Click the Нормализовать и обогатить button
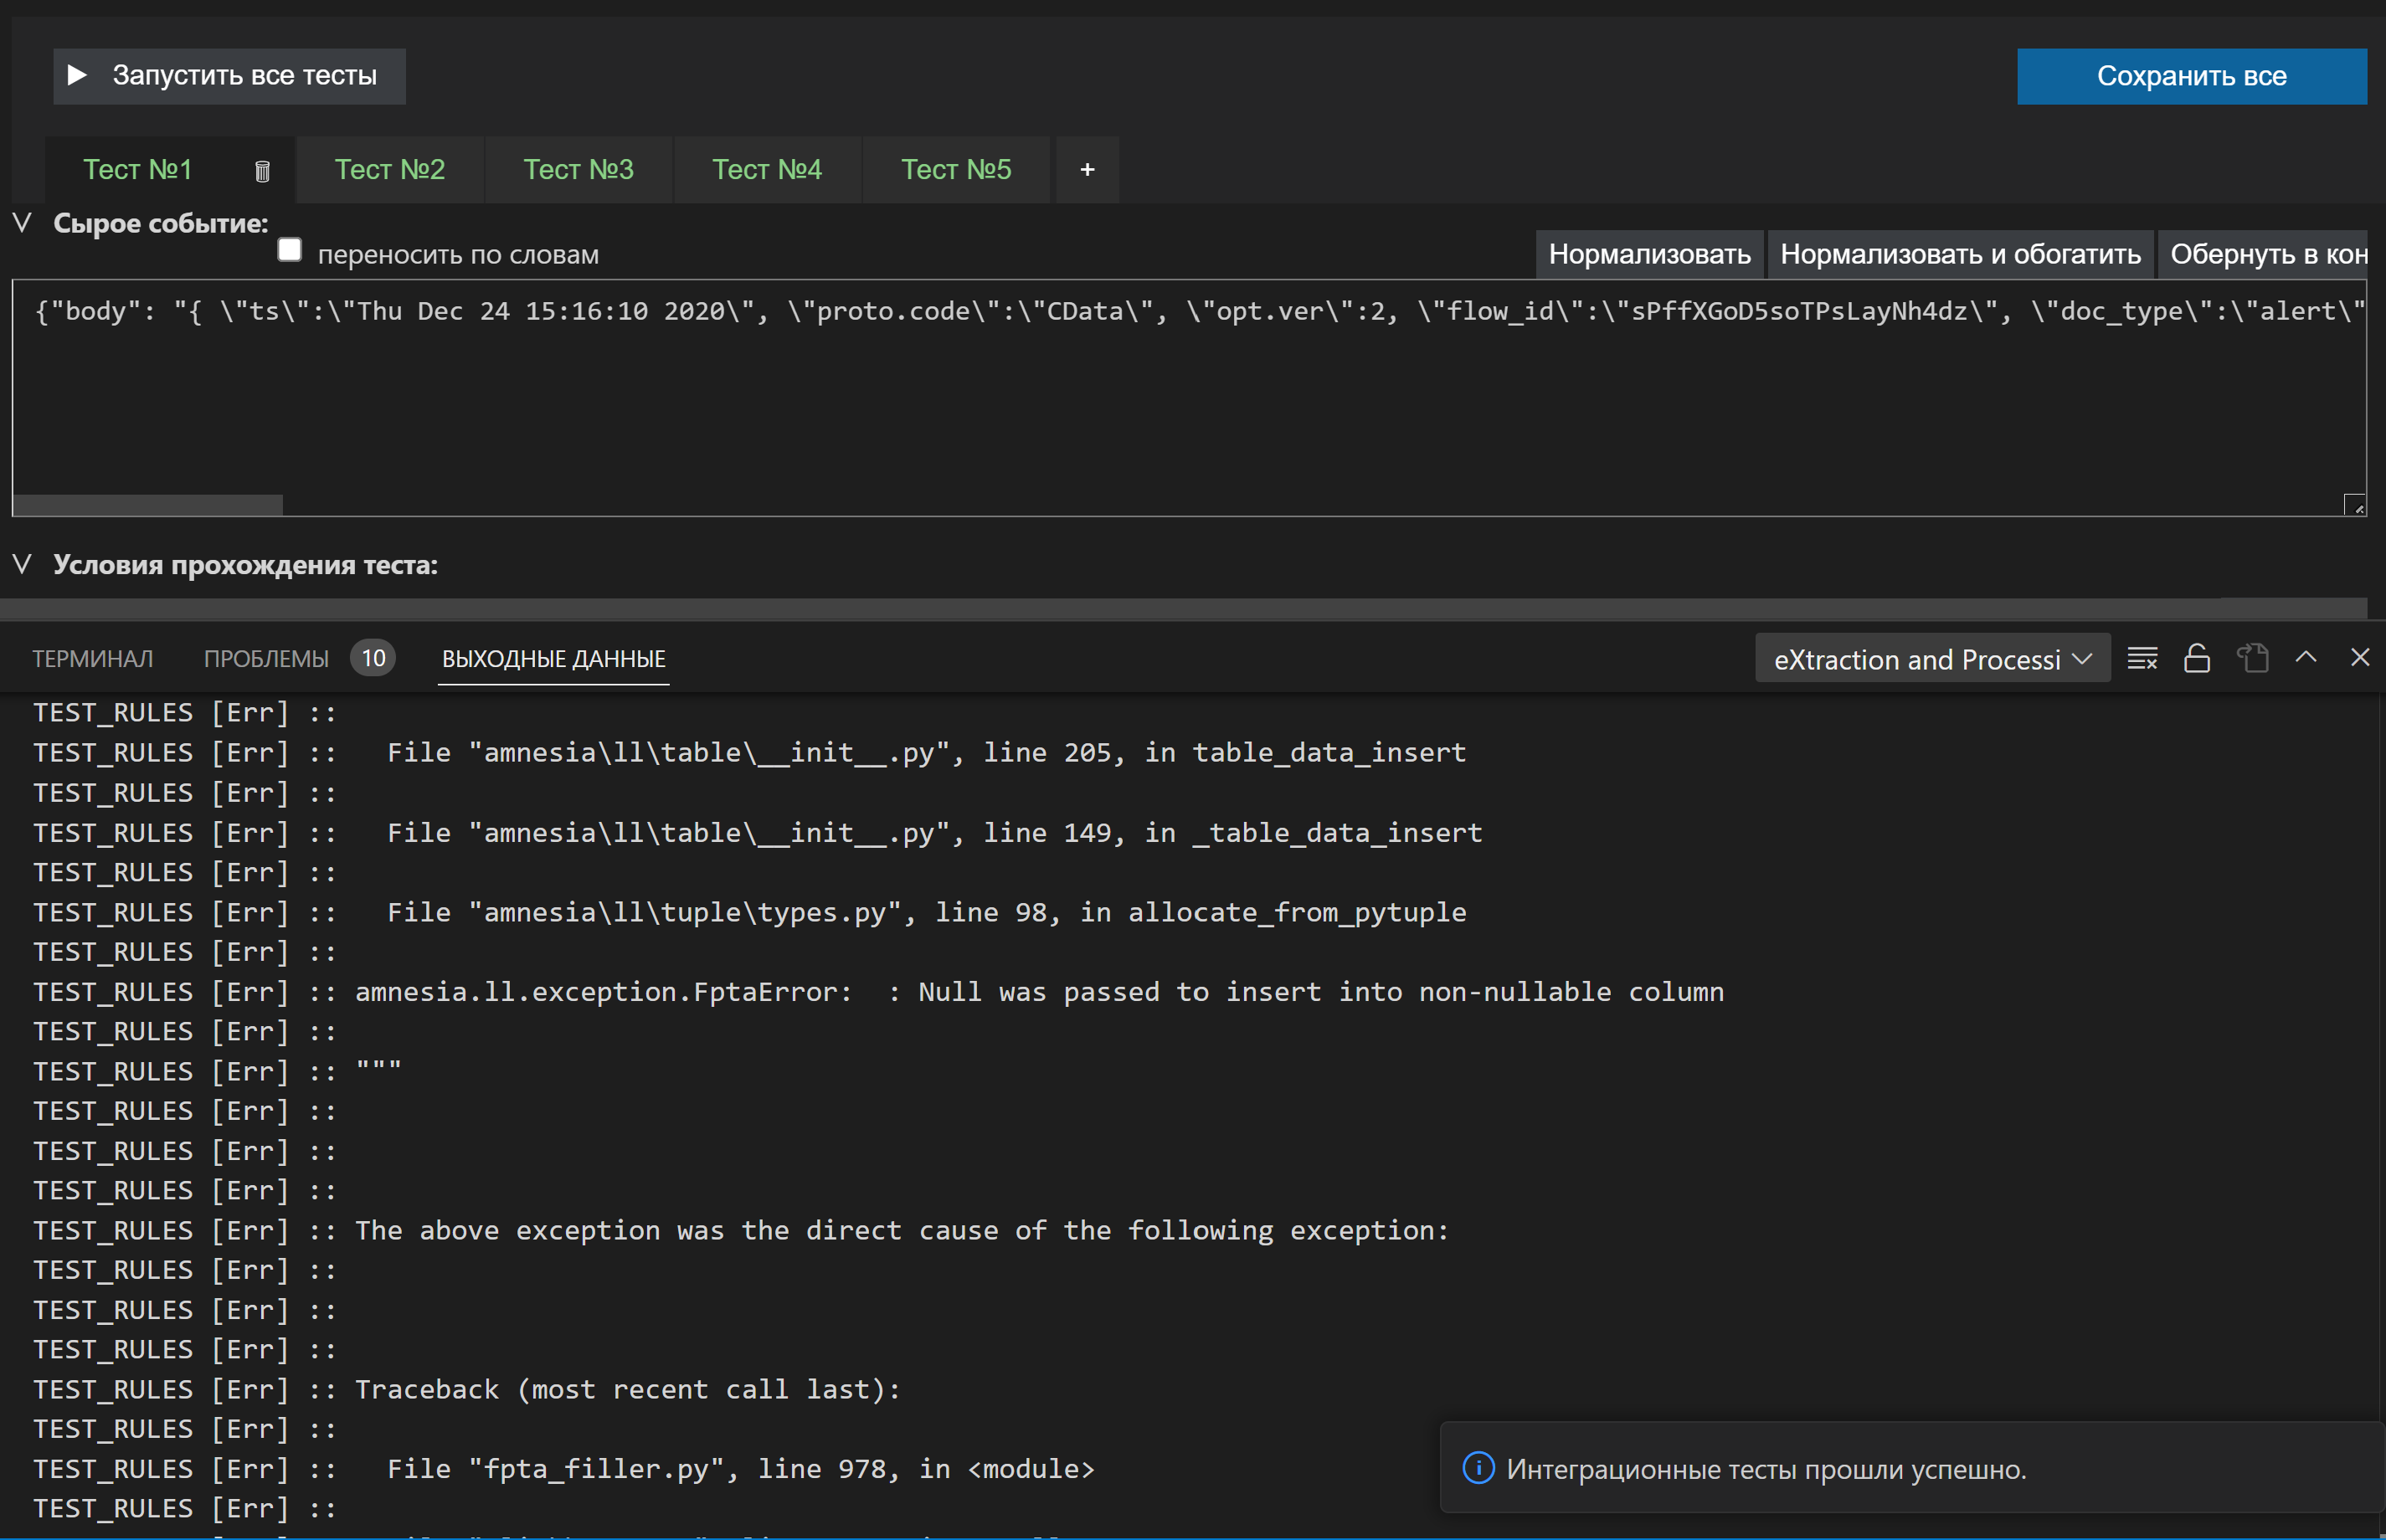 click(1959, 254)
